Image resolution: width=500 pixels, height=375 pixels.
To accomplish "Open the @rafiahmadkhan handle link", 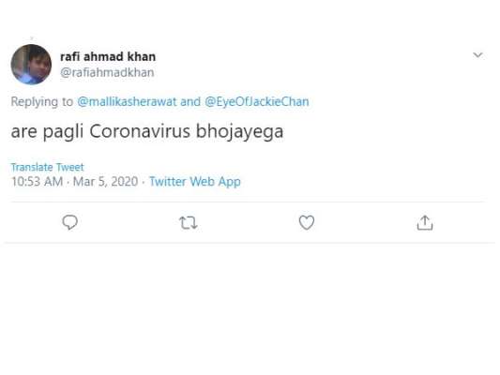I will (x=107, y=72).
